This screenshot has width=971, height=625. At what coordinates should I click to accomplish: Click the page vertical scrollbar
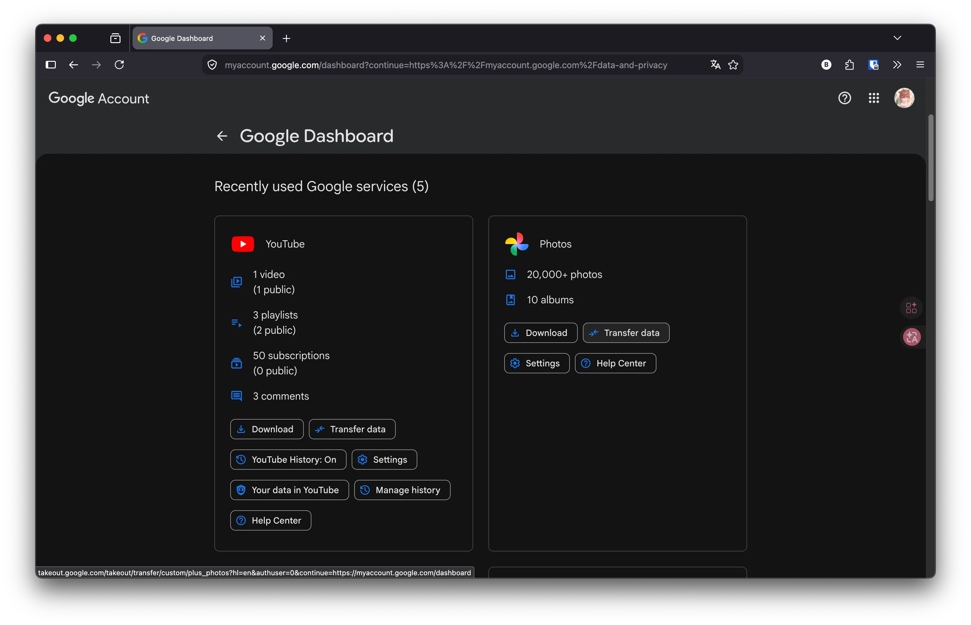(930, 158)
